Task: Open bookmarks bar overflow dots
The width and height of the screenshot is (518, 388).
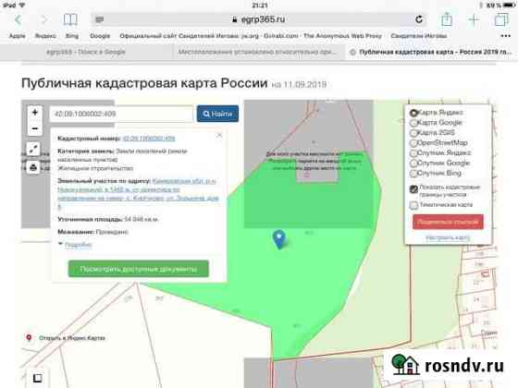Action: [506, 36]
